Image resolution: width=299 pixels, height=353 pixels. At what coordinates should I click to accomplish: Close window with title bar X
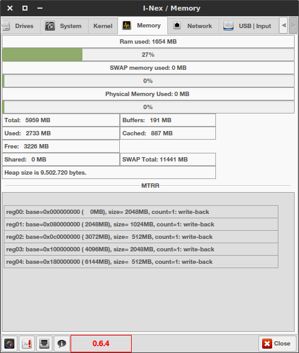click(10, 8)
